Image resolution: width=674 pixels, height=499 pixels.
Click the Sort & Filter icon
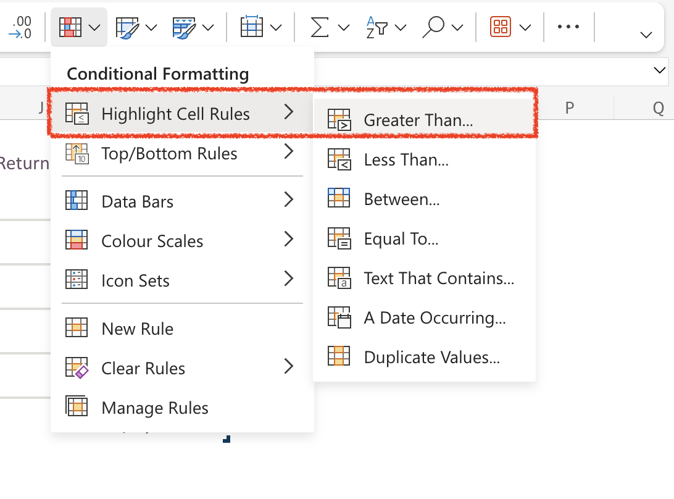coord(377,27)
